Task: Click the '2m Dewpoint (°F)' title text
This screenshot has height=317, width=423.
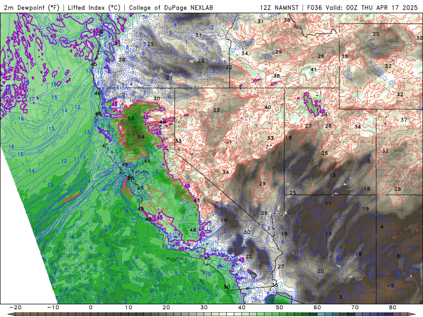Action: (31, 8)
